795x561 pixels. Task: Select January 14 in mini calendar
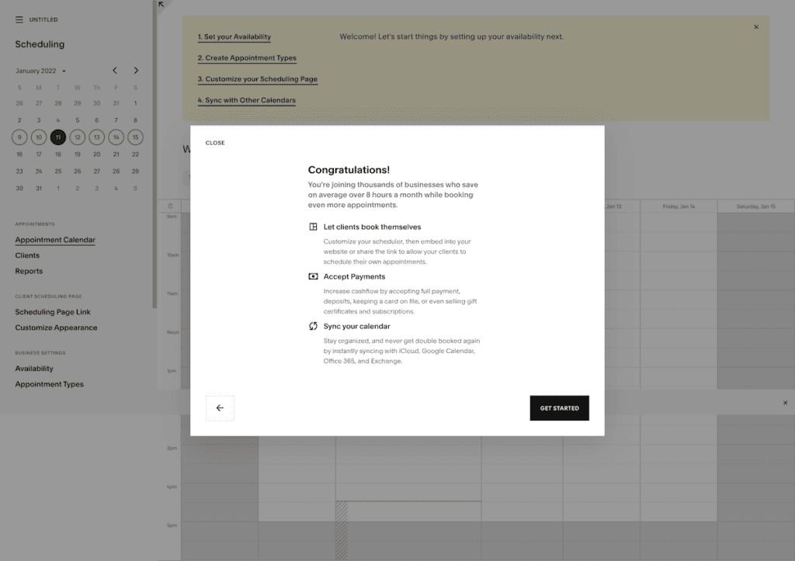pos(116,137)
